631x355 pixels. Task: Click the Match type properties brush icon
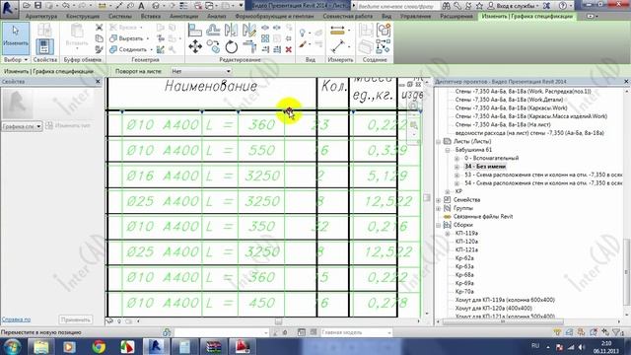coord(99,49)
